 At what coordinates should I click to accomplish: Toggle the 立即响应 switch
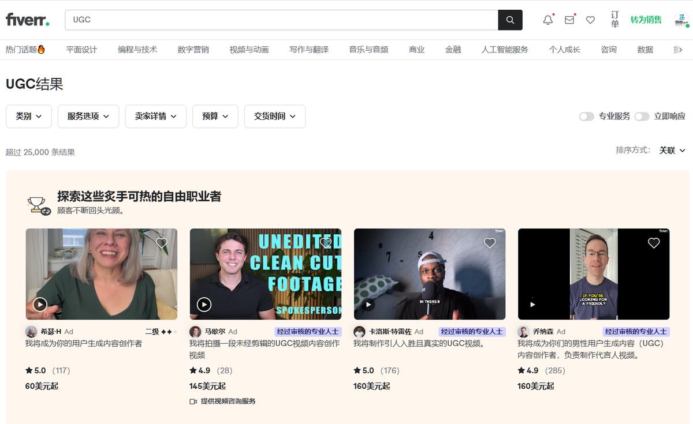click(642, 117)
